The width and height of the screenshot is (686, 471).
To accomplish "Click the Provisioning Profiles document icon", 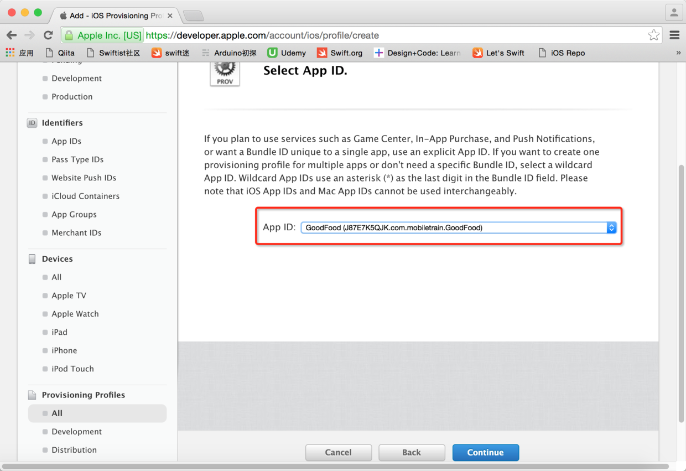I will pos(32,395).
